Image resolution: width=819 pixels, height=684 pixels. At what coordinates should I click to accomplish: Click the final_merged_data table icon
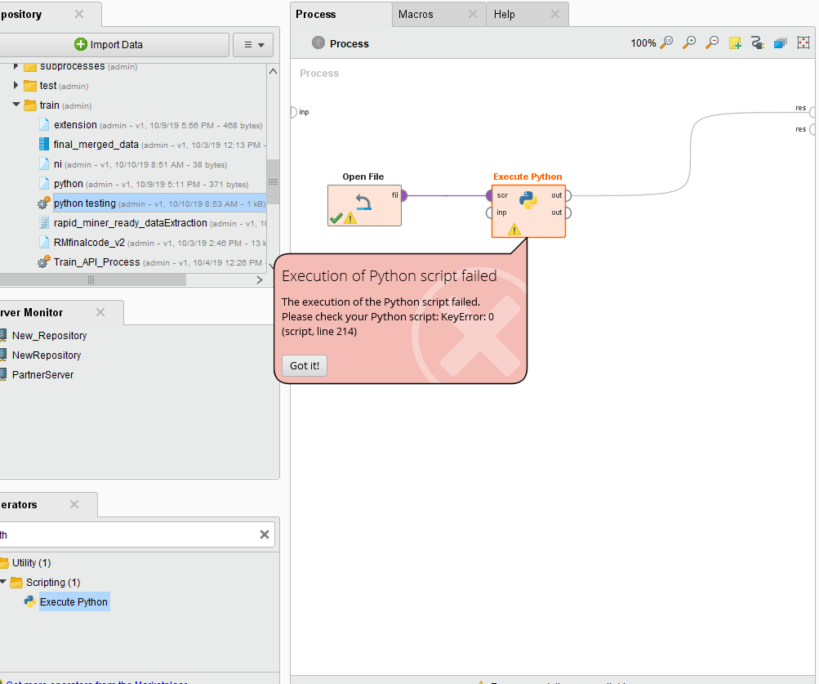point(44,144)
